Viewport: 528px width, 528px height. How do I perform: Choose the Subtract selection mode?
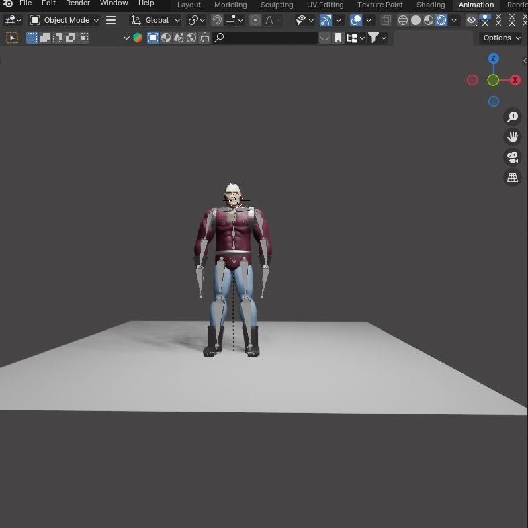[58, 38]
